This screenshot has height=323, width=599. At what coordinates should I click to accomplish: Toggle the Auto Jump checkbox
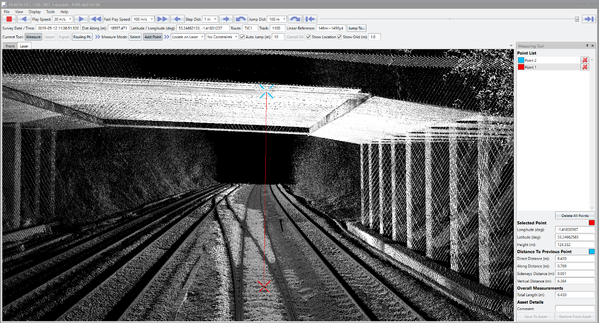(242, 37)
